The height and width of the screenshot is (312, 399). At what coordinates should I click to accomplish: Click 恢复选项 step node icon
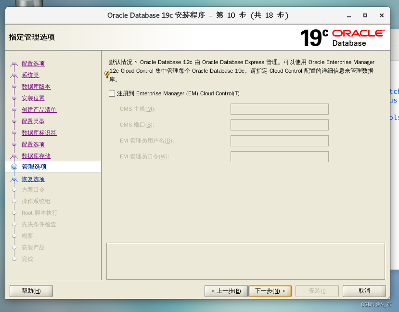point(14,179)
